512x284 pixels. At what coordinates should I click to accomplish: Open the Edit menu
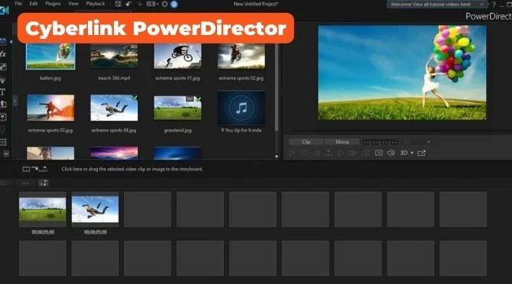[34, 4]
